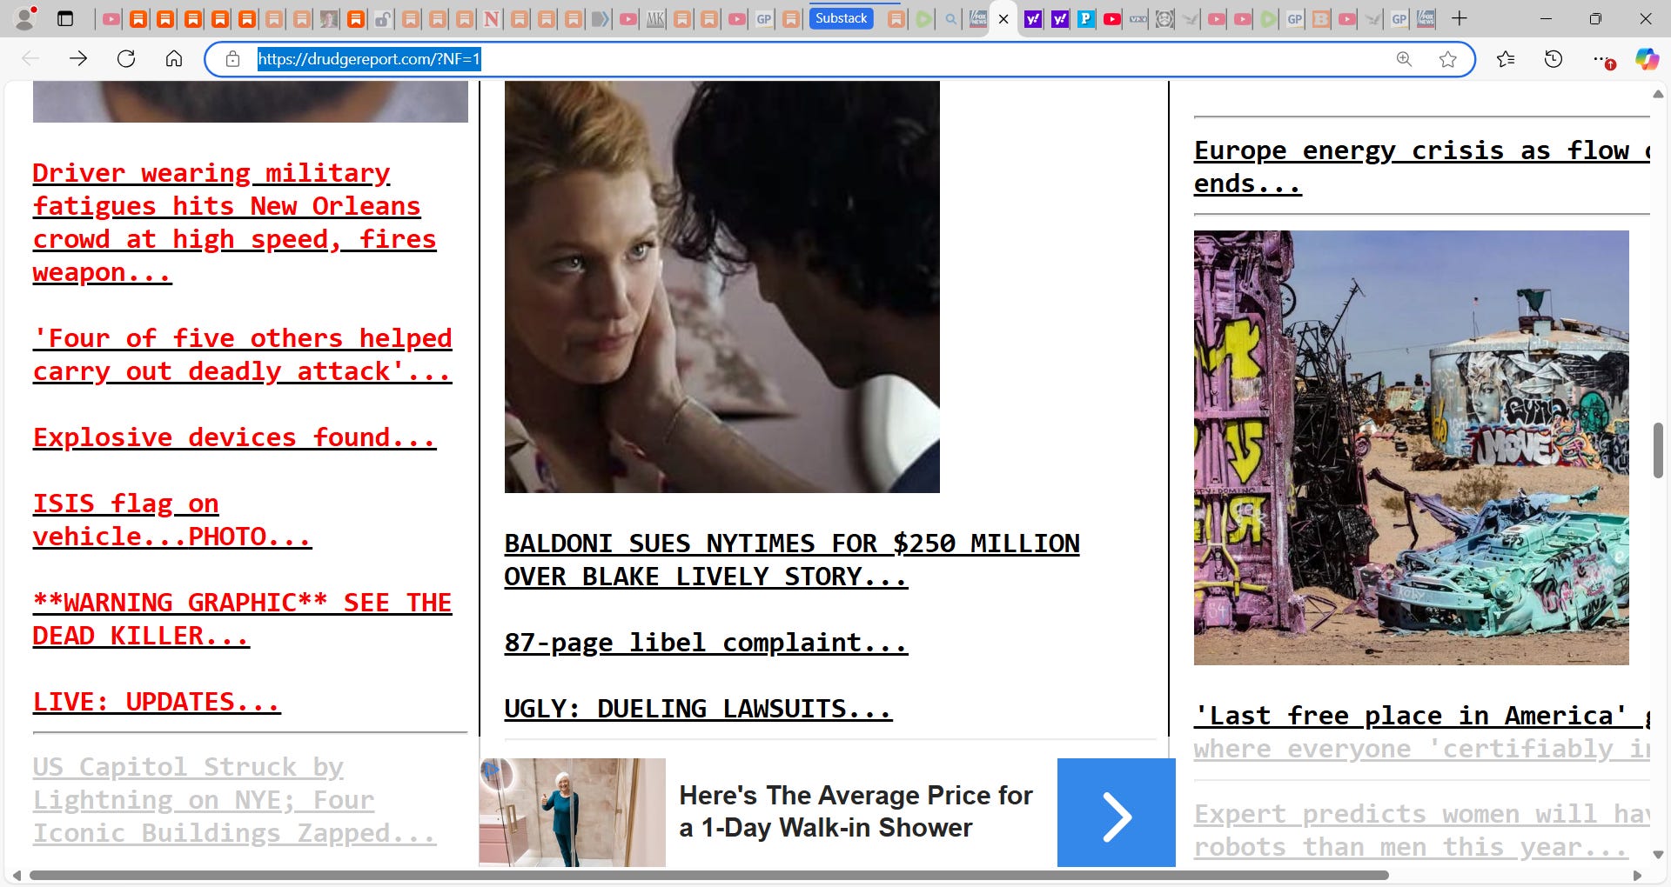Viewport: 1671px width, 887px height.
Task: Click the Blake Lively movie still image
Action: 722,287
